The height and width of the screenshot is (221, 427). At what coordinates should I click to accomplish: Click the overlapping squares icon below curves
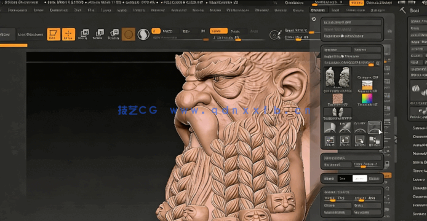coord(375,141)
